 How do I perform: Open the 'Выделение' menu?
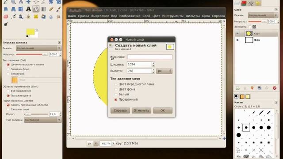(100, 16)
